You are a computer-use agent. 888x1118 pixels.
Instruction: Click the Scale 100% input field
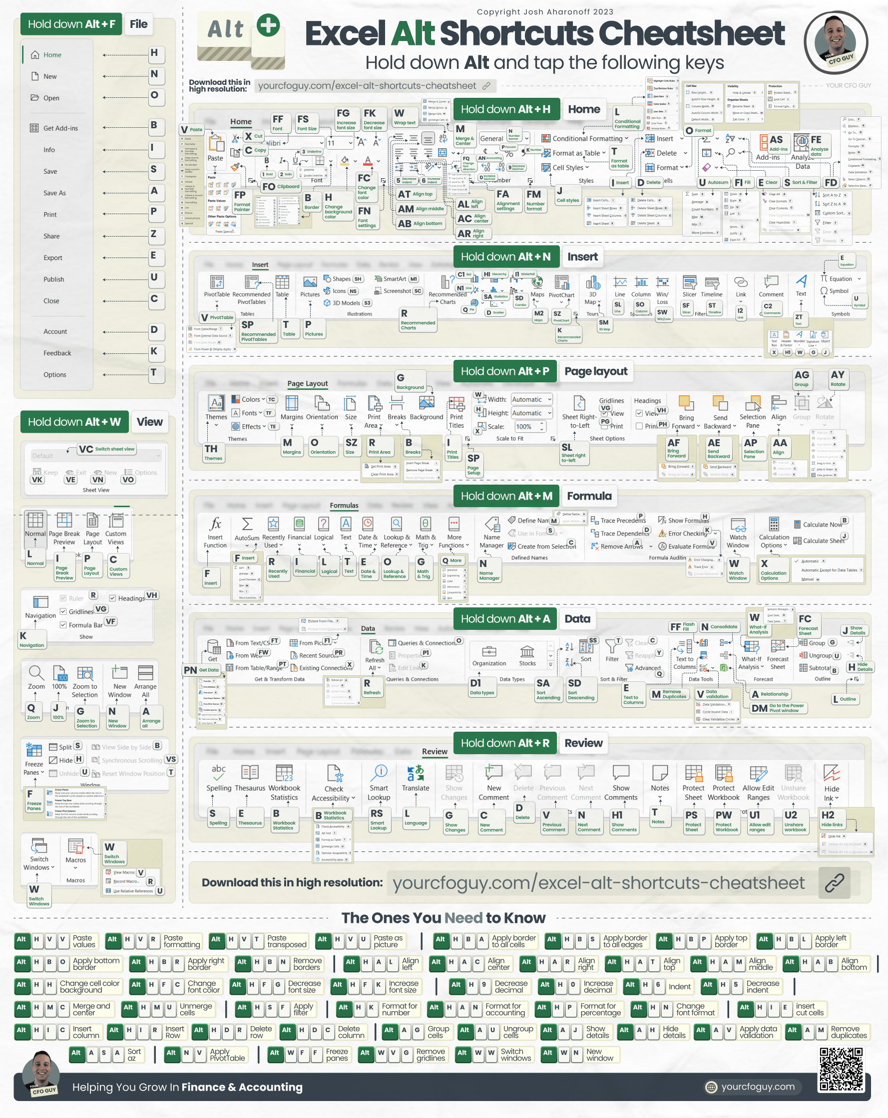coord(530,426)
